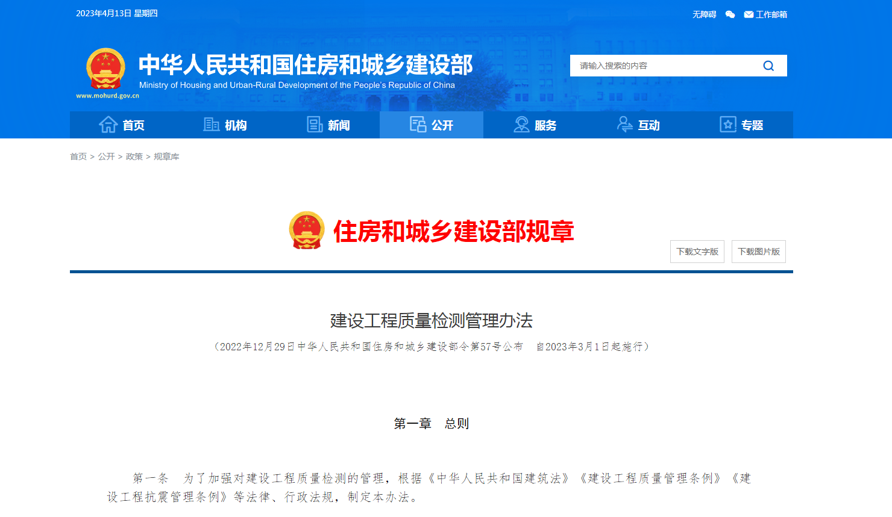Image resolution: width=892 pixels, height=517 pixels.
Task: Go to 首页 in breadcrumb
Action: [78, 156]
